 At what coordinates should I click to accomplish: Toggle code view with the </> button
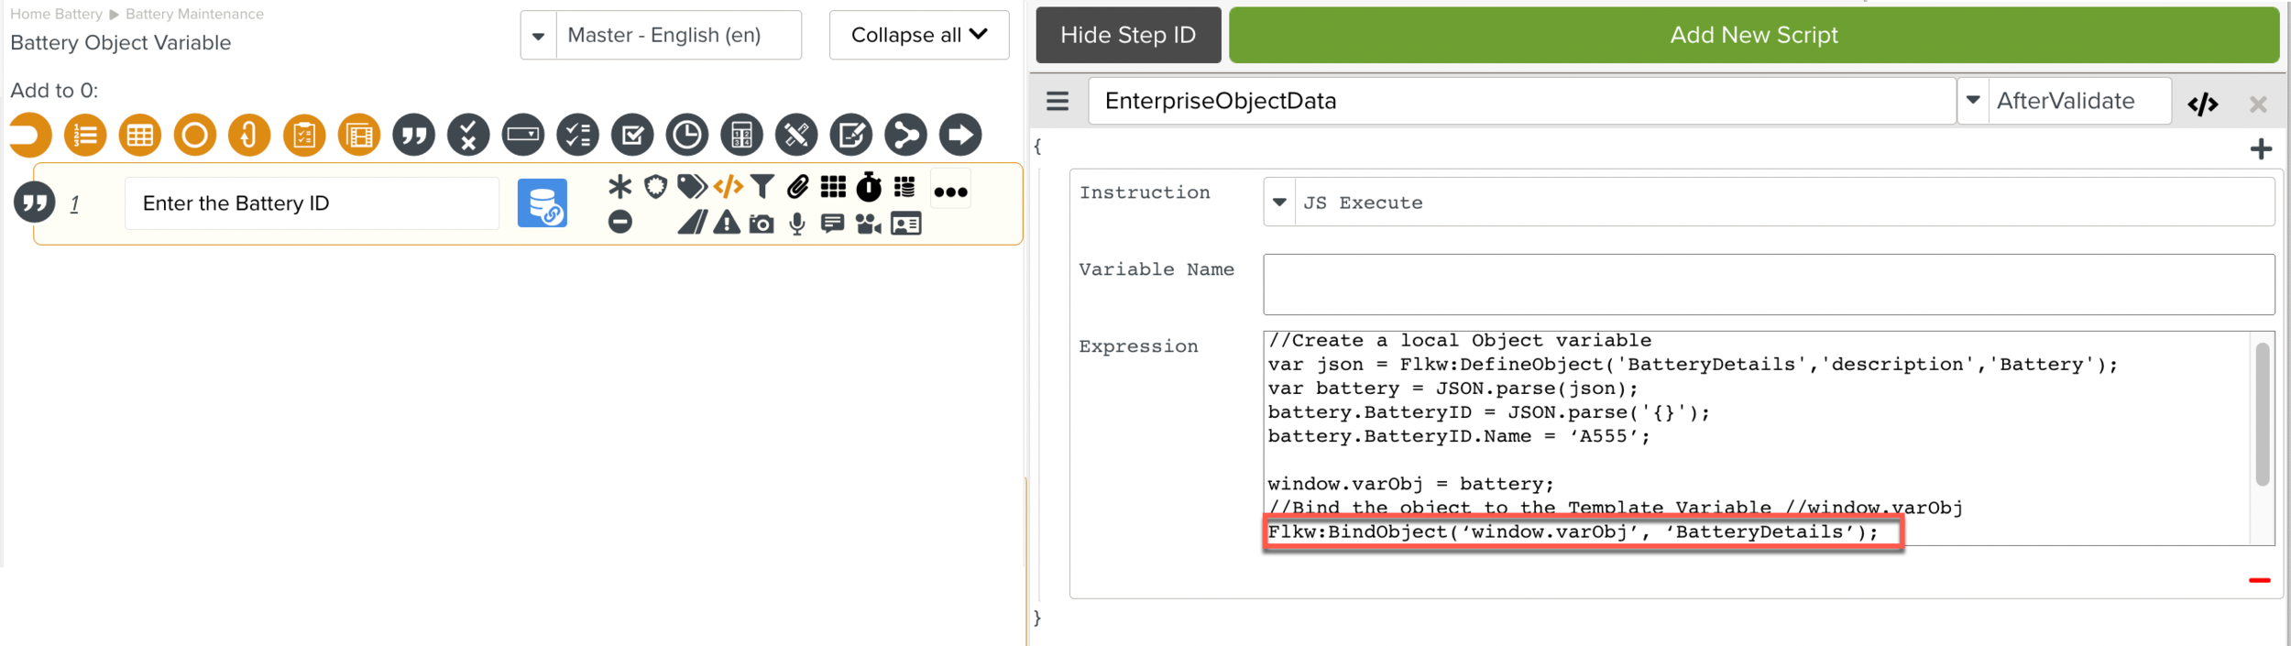click(x=2202, y=104)
